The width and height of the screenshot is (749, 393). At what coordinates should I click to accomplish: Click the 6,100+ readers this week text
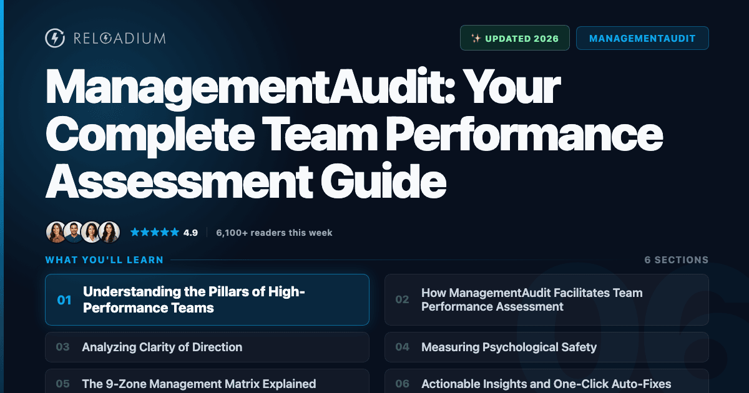[274, 233]
